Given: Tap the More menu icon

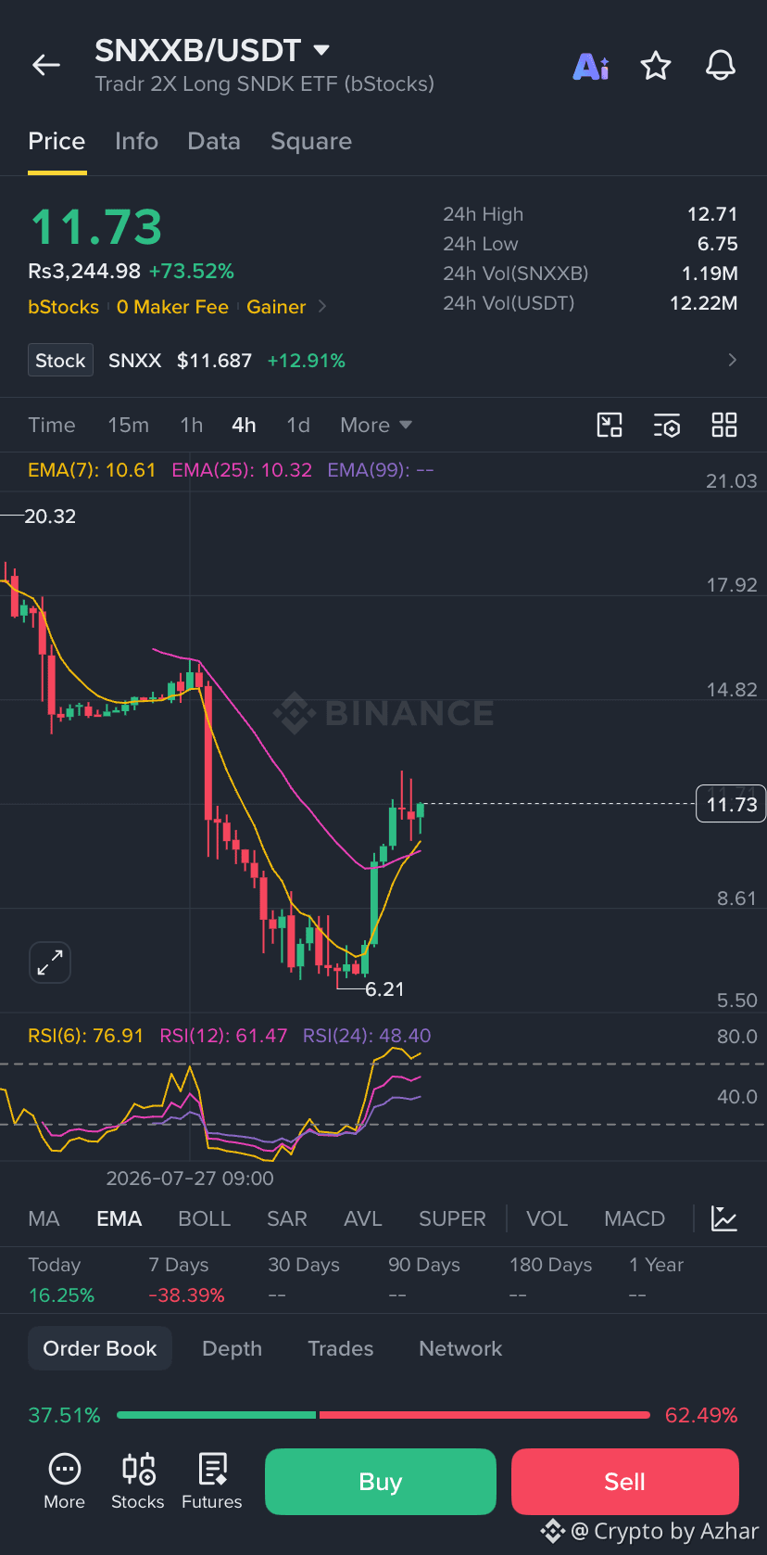Looking at the screenshot, I should (x=64, y=1481).
